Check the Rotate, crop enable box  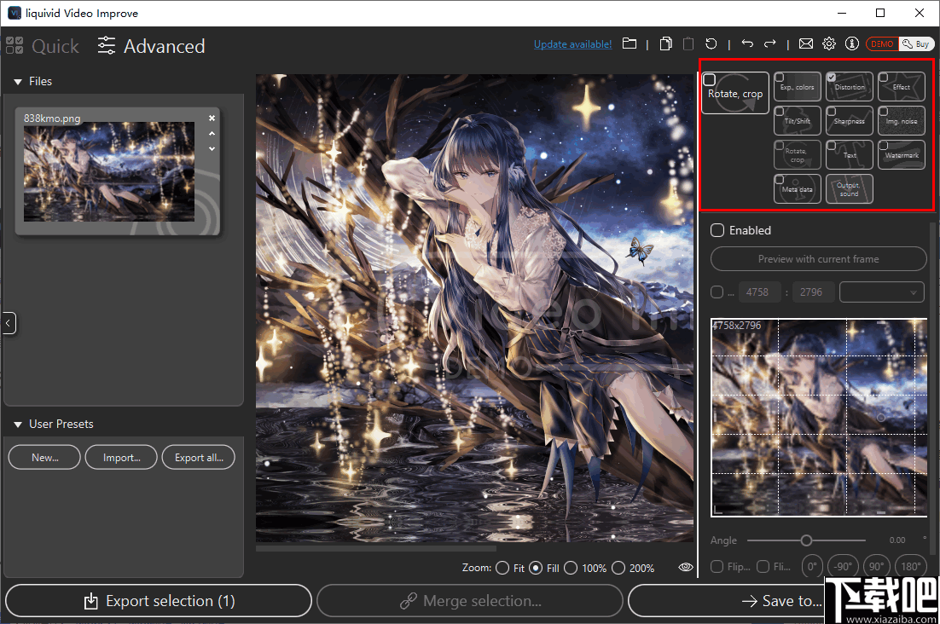pos(709,78)
